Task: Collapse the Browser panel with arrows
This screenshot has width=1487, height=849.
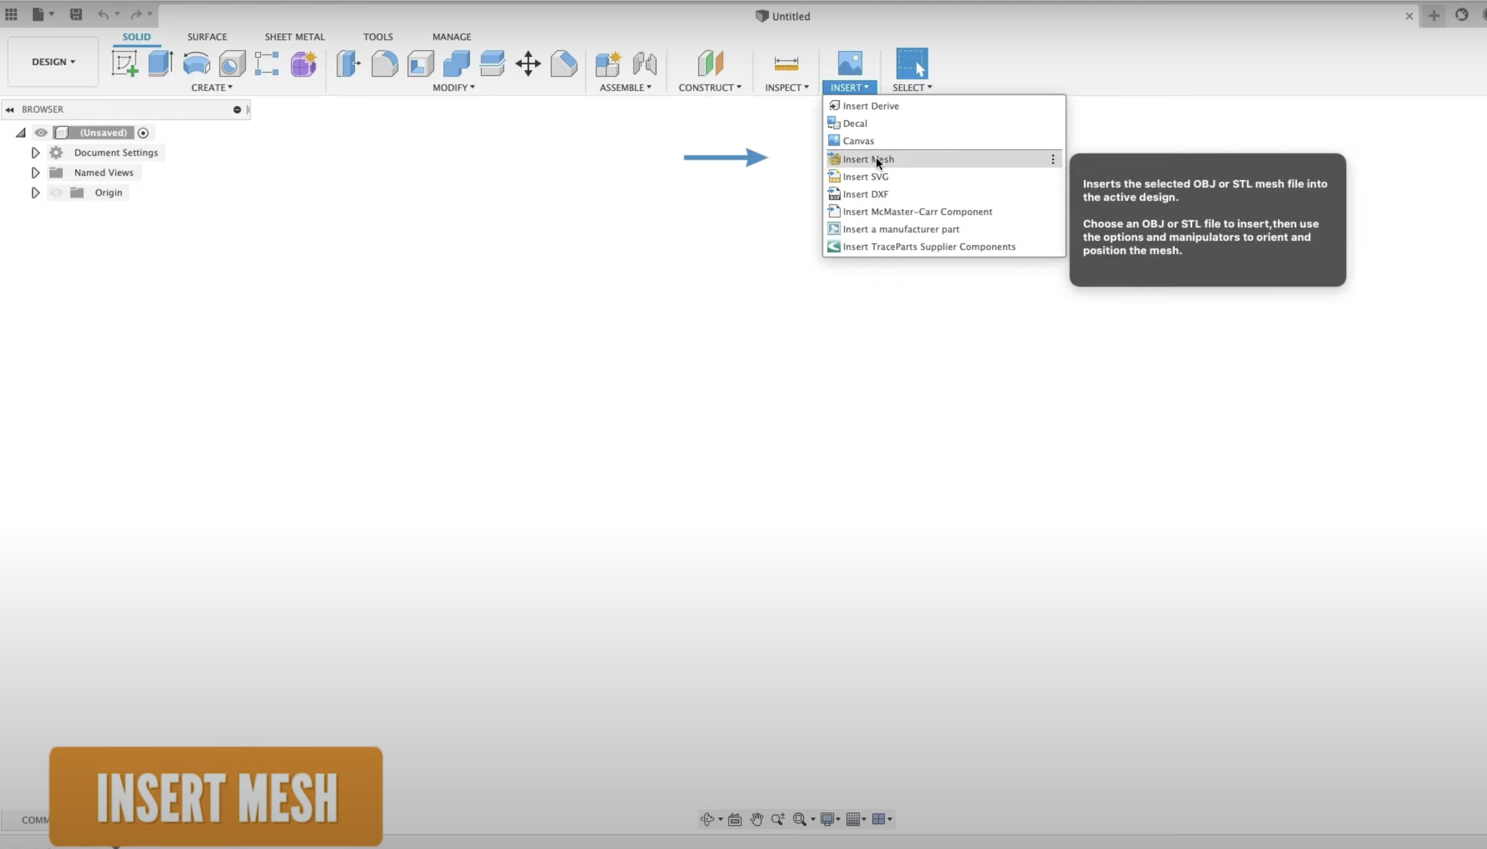Action: point(9,110)
